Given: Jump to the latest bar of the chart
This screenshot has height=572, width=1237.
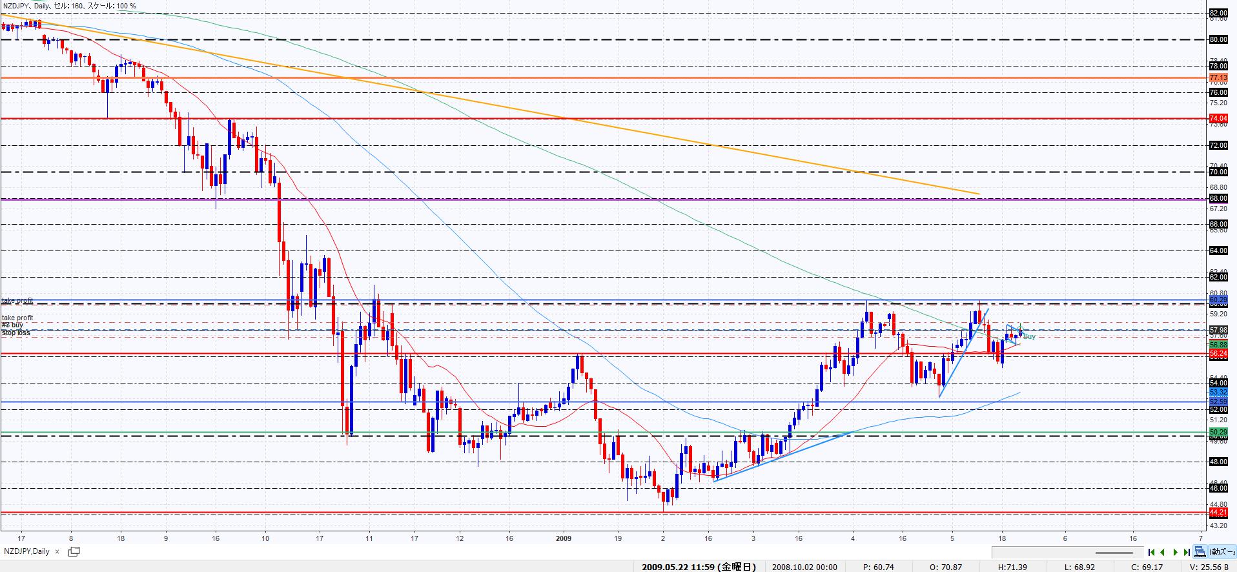Looking at the screenshot, I should pyautogui.click(x=1187, y=552).
